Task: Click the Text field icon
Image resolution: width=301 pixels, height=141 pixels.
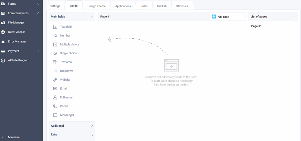Action: 55,27
